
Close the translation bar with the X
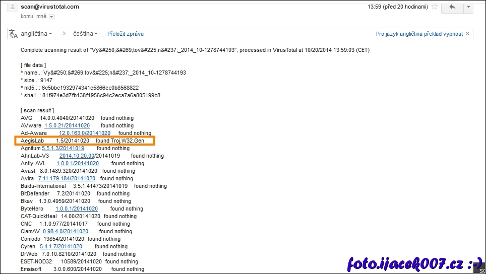[468, 34]
